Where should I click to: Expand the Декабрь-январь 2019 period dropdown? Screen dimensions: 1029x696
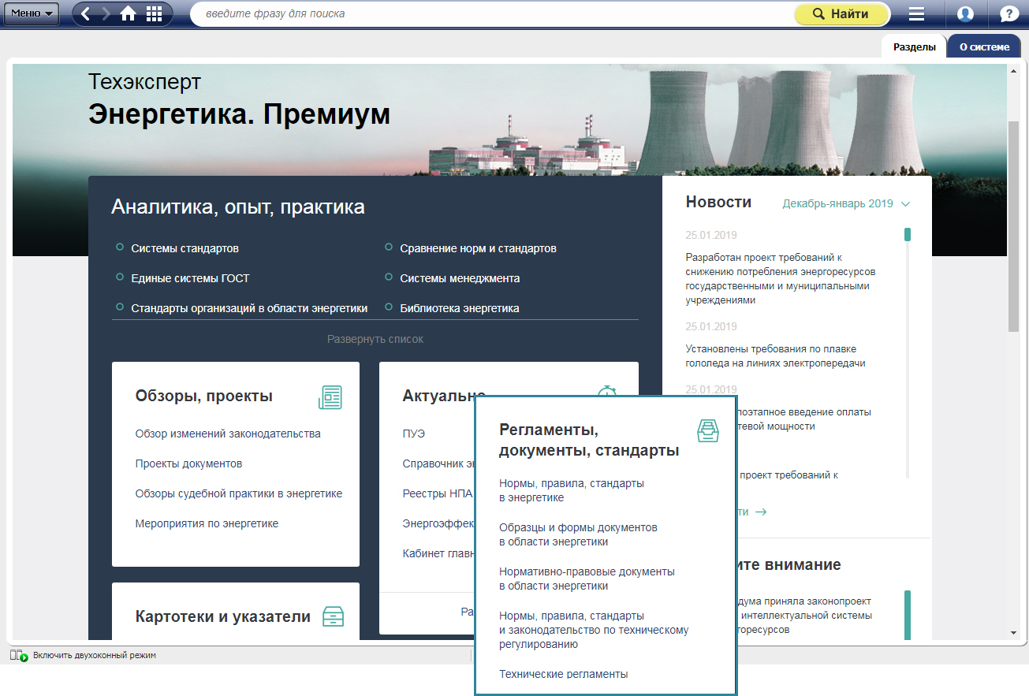[846, 203]
